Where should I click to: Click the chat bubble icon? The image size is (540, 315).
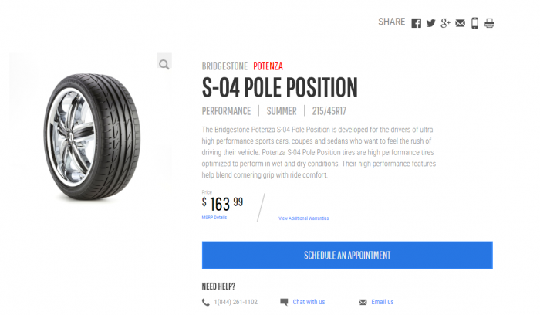284,302
